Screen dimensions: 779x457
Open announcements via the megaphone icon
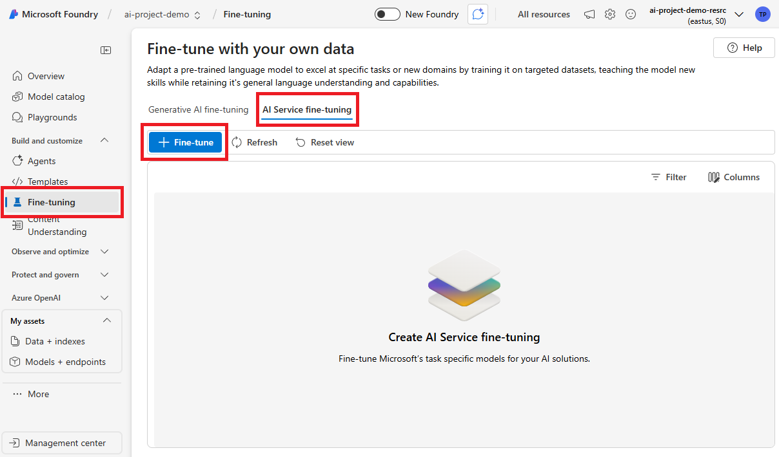click(x=589, y=14)
